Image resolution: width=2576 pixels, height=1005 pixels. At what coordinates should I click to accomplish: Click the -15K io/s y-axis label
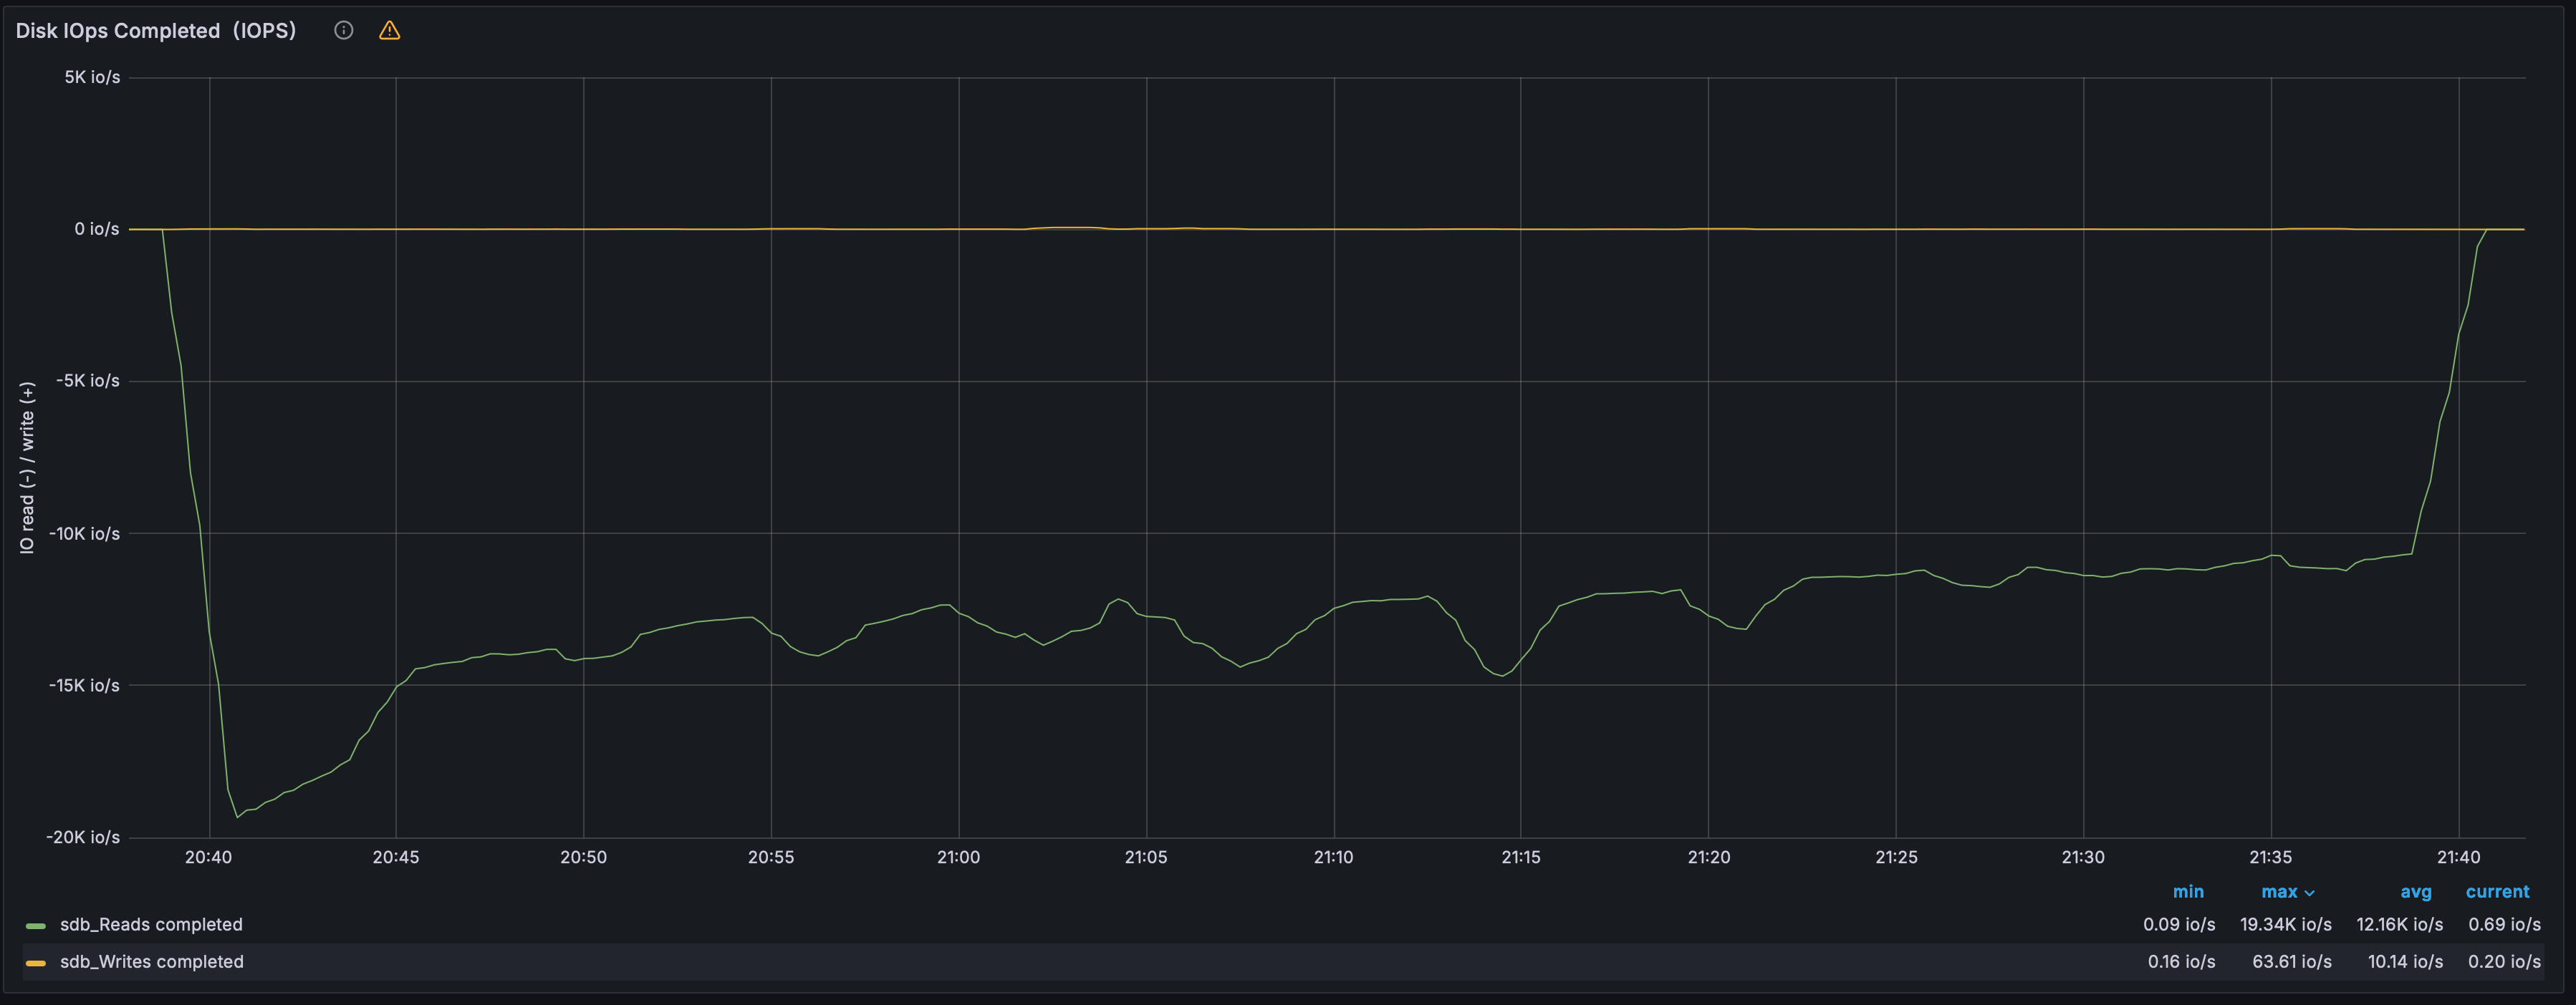coord(83,684)
